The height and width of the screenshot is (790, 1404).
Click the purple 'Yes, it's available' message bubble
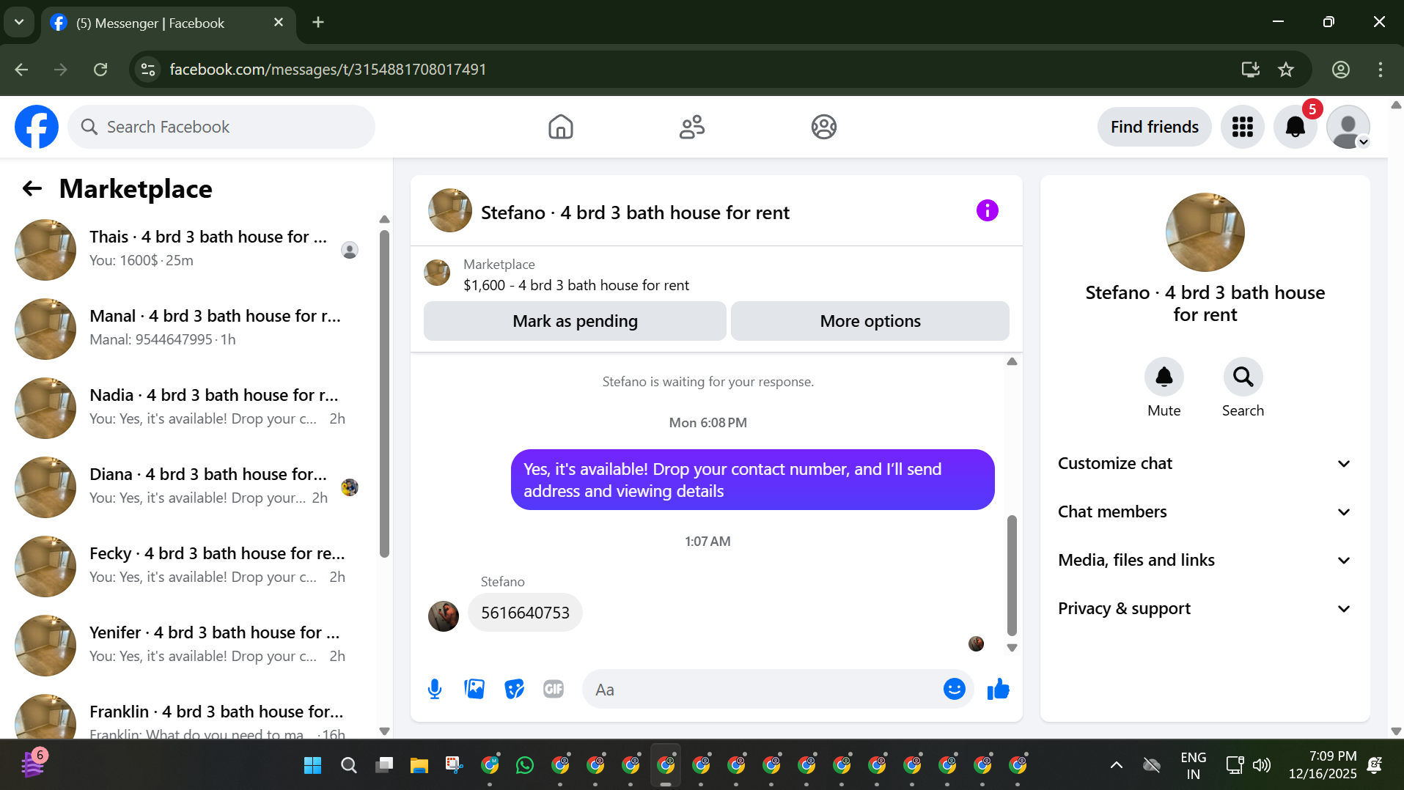752,480
